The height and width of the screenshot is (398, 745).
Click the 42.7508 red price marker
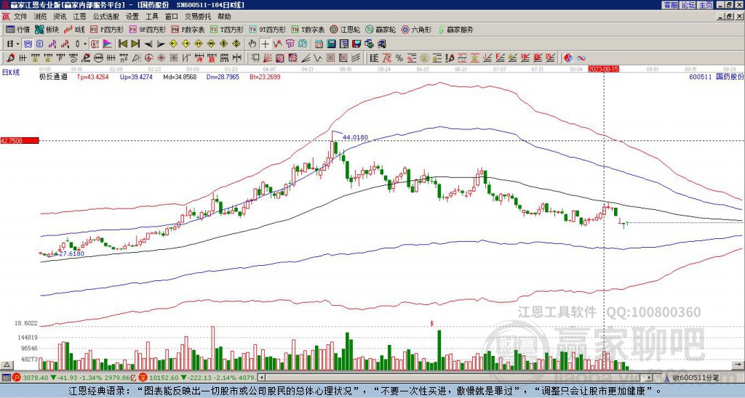click(x=20, y=141)
